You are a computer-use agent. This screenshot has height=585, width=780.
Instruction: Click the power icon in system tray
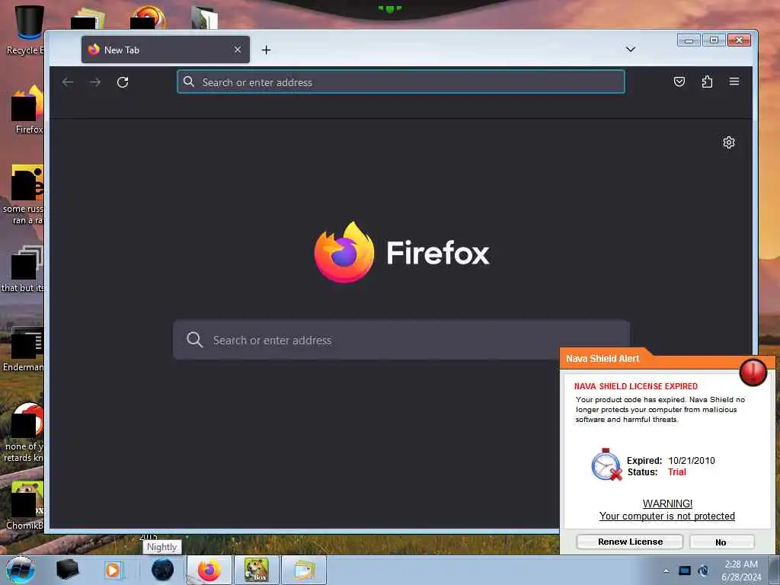click(703, 571)
